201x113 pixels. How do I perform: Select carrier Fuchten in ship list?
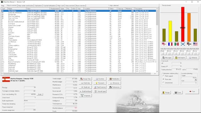79,60
